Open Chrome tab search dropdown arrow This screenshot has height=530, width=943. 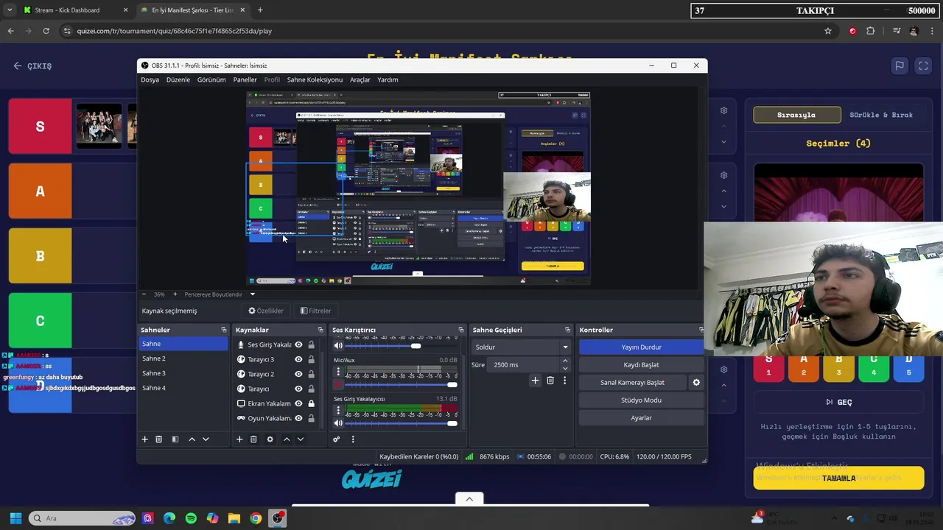click(x=10, y=10)
